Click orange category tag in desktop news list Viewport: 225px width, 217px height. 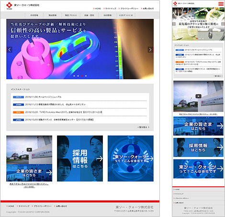click(19, 112)
